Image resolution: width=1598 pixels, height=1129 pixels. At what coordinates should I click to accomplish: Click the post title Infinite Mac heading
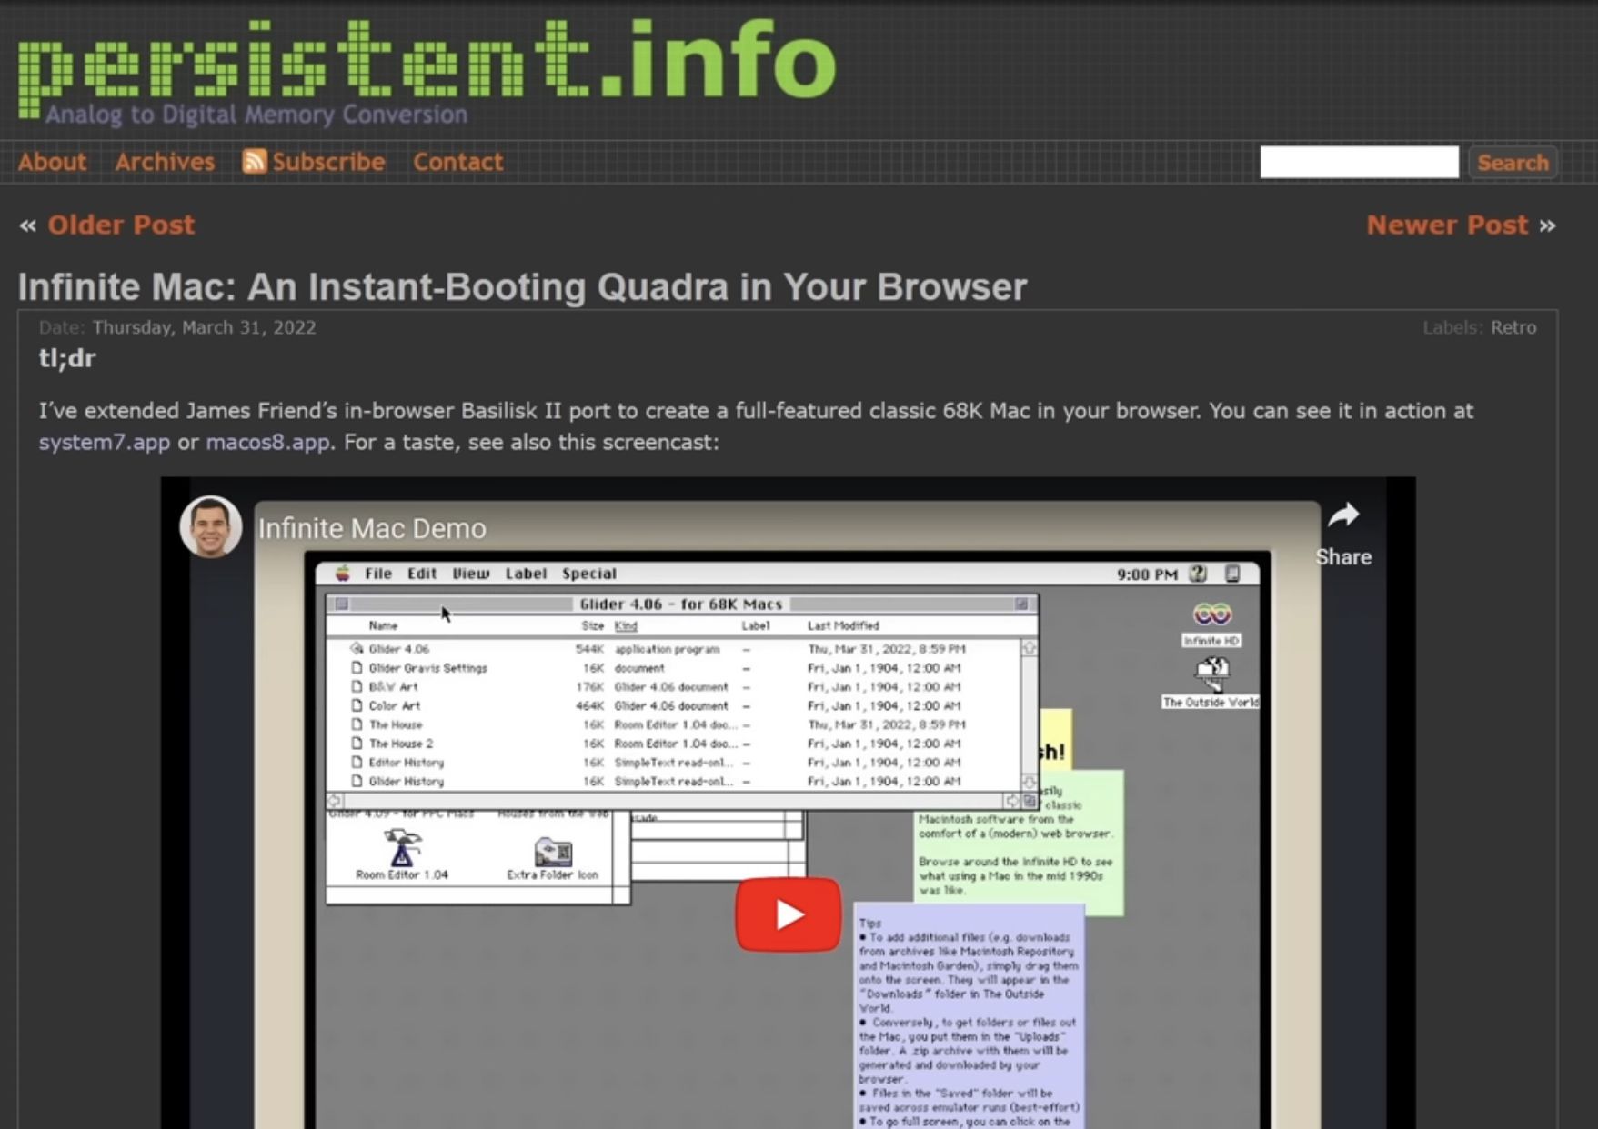pos(522,287)
